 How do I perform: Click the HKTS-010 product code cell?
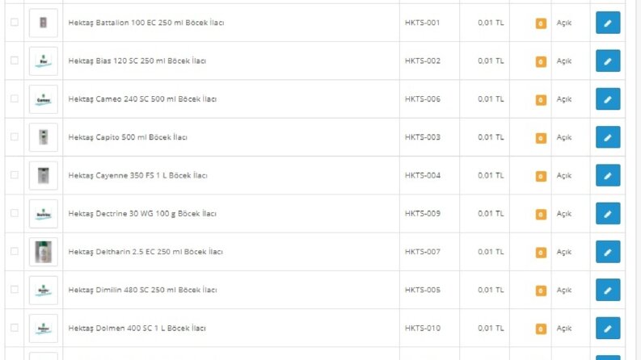tap(423, 329)
